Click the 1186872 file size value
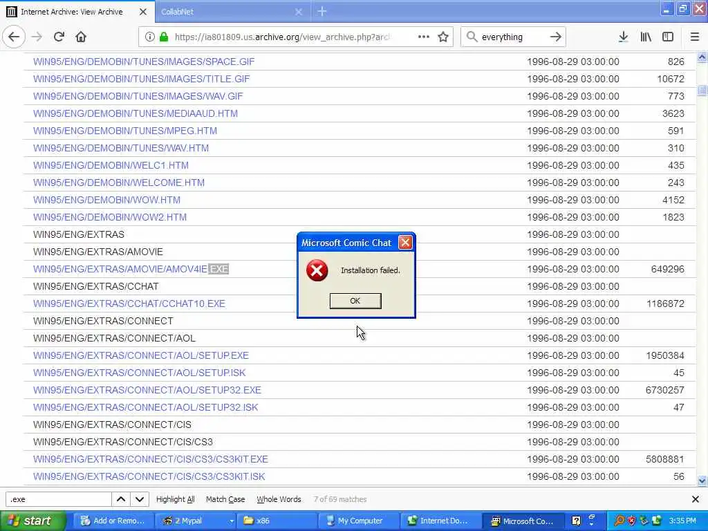 pyautogui.click(x=665, y=304)
